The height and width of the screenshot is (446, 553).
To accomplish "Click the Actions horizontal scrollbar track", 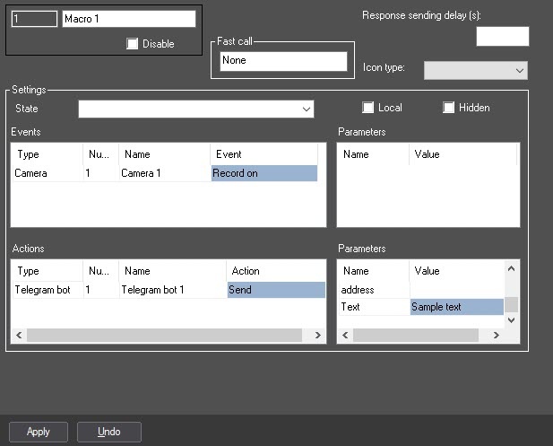I will point(164,335).
